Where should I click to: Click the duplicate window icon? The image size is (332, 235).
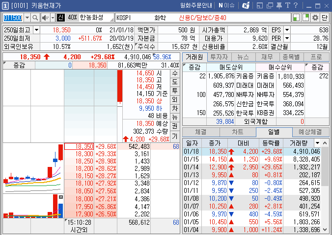coord(270,5)
